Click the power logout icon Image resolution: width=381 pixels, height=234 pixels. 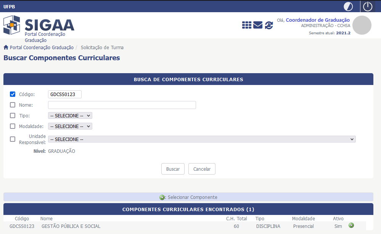tap(368, 6)
